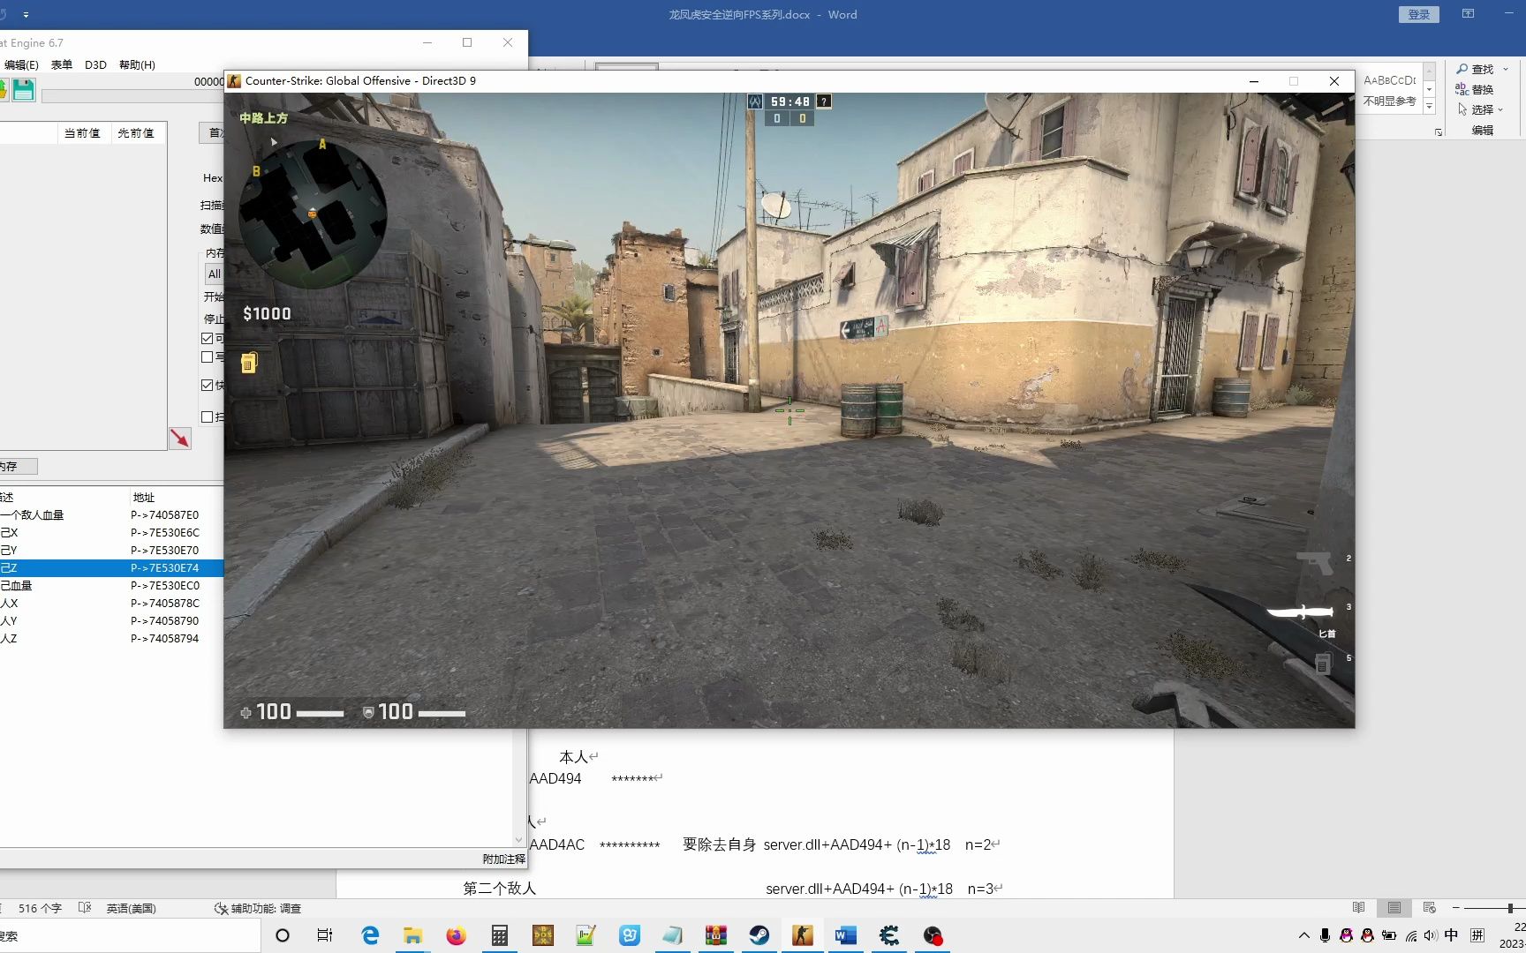Click the knife weapon slot icon in HUD
The width and height of the screenshot is (1526, 953).
point(1300,612)
